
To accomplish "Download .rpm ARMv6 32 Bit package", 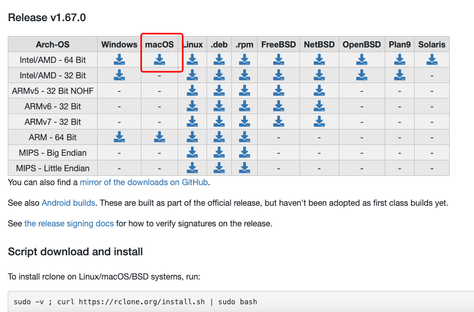I will (245, 106).
